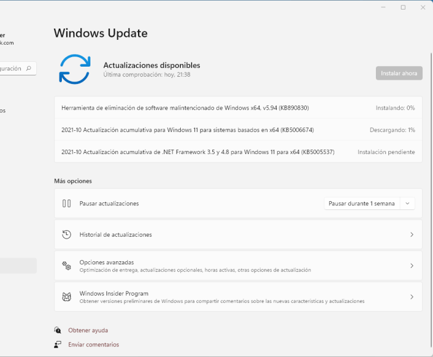This screenshot has height=357, width=433.
Task: Click the Obtener ayuda help icon
Action: [x=58, y=330]
